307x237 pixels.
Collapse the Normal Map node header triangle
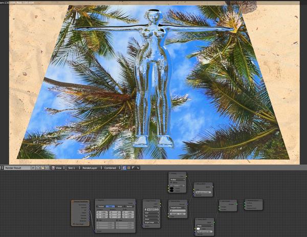(x=170, y=201)
